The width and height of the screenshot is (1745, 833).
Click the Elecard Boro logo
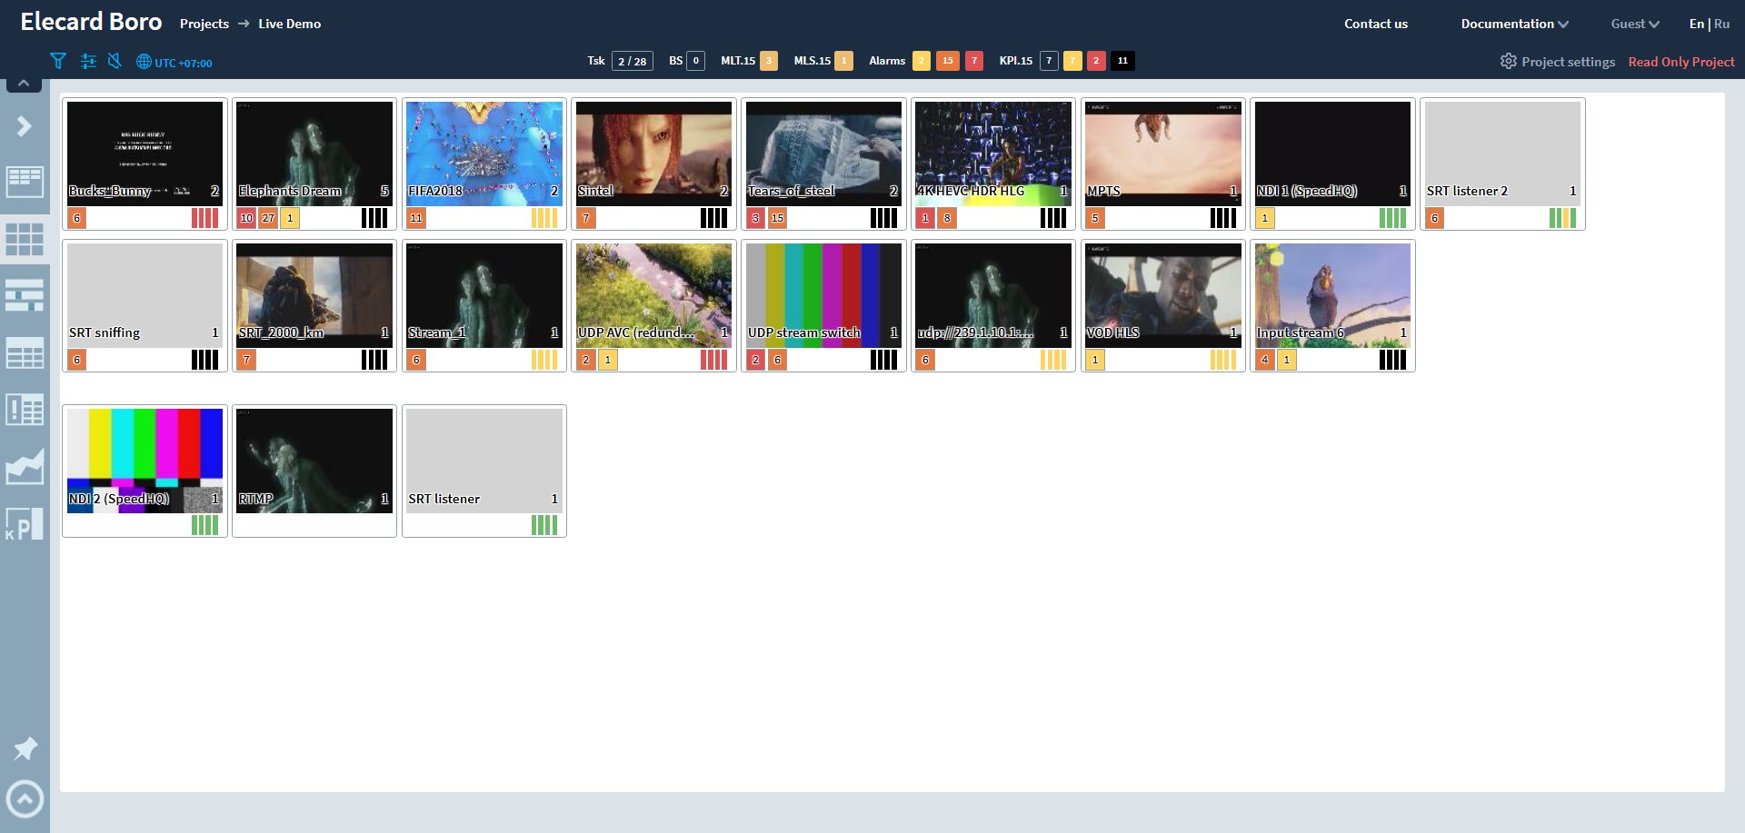pos(91,22)
